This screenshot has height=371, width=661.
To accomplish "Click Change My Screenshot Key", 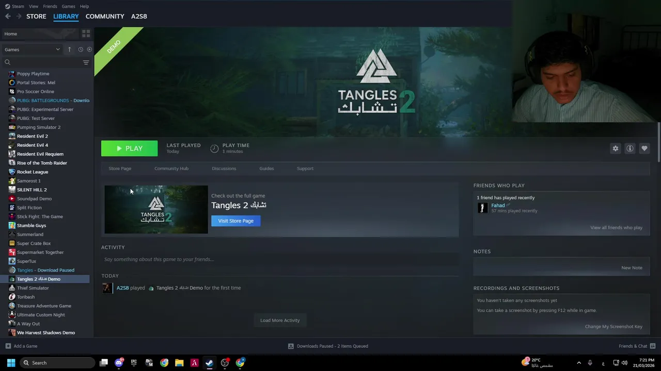I will coord(613,327).
